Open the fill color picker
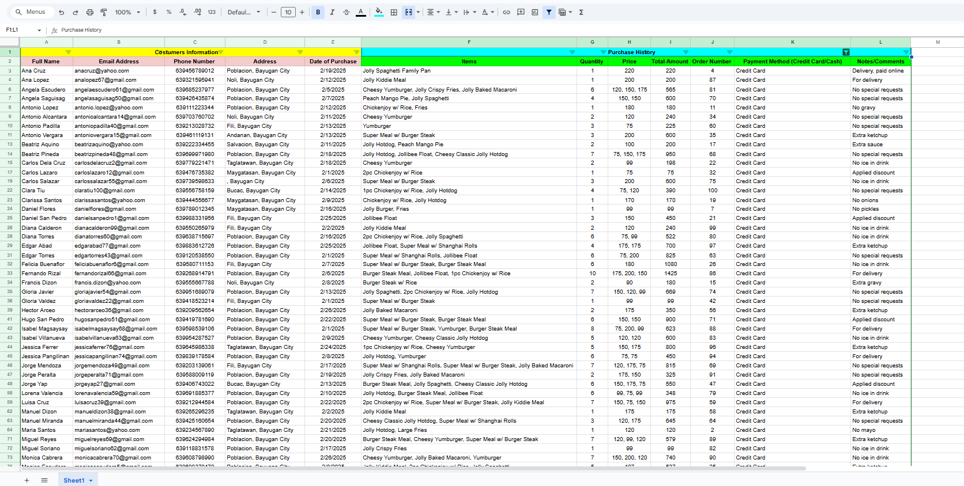964x486 pixels. (379, 12)
